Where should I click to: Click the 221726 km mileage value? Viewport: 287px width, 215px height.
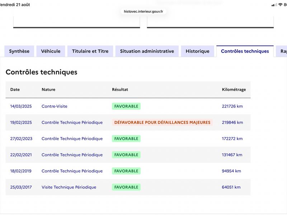[232, 106]
